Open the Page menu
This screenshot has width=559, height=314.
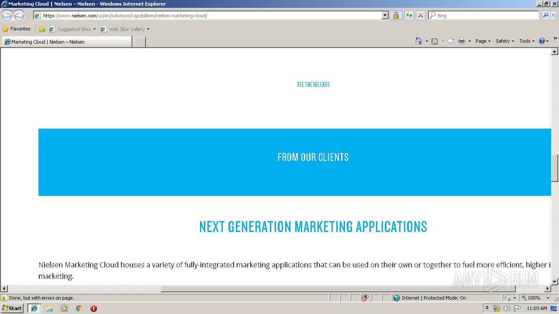pyautogui.click(x=483, y=41)
